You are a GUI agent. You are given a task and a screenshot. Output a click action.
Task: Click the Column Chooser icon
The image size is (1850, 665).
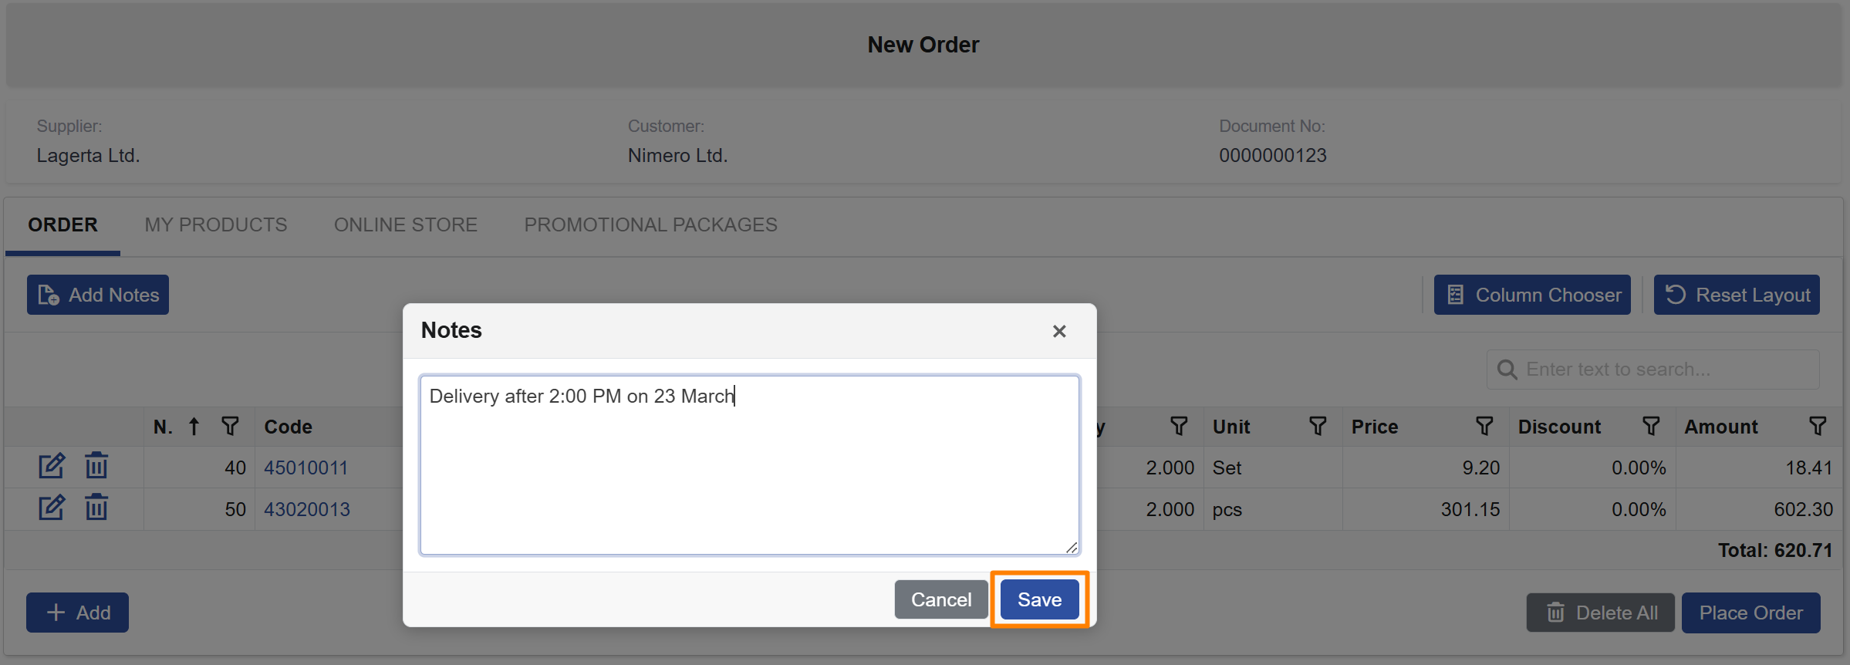click(1455, 294)
